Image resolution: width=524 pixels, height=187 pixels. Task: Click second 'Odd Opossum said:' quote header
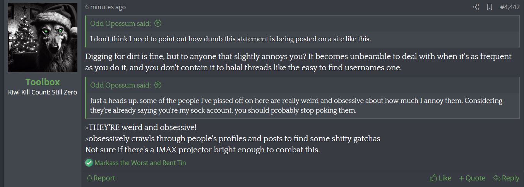(x=121, y=85)
